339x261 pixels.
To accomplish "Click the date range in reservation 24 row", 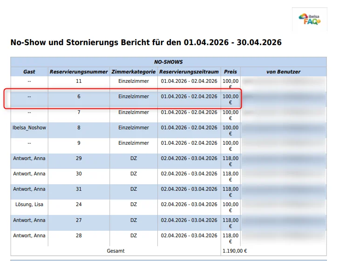I will tap(189, 204).
